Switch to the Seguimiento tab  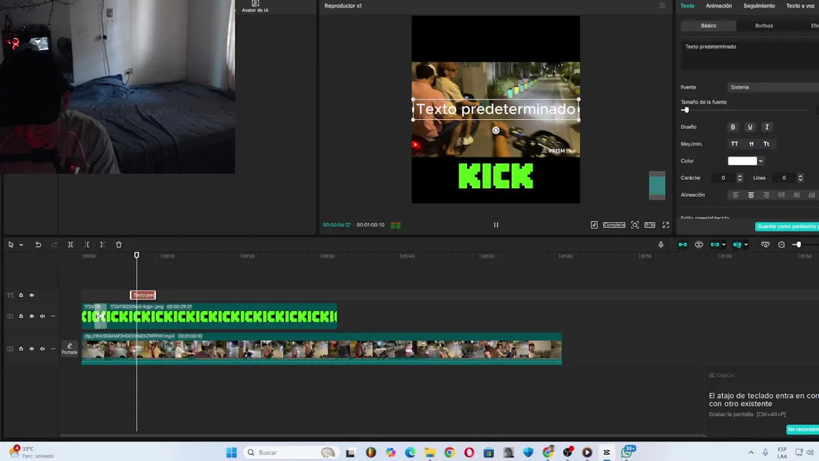click(x=759, y=6)
